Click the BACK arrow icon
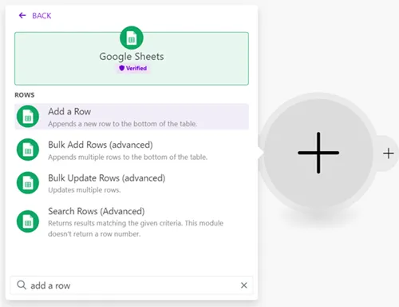 [22, 15]
